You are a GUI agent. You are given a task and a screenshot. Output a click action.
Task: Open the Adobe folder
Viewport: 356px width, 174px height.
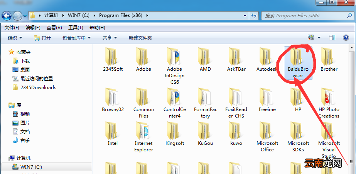[x=143, y=60]
